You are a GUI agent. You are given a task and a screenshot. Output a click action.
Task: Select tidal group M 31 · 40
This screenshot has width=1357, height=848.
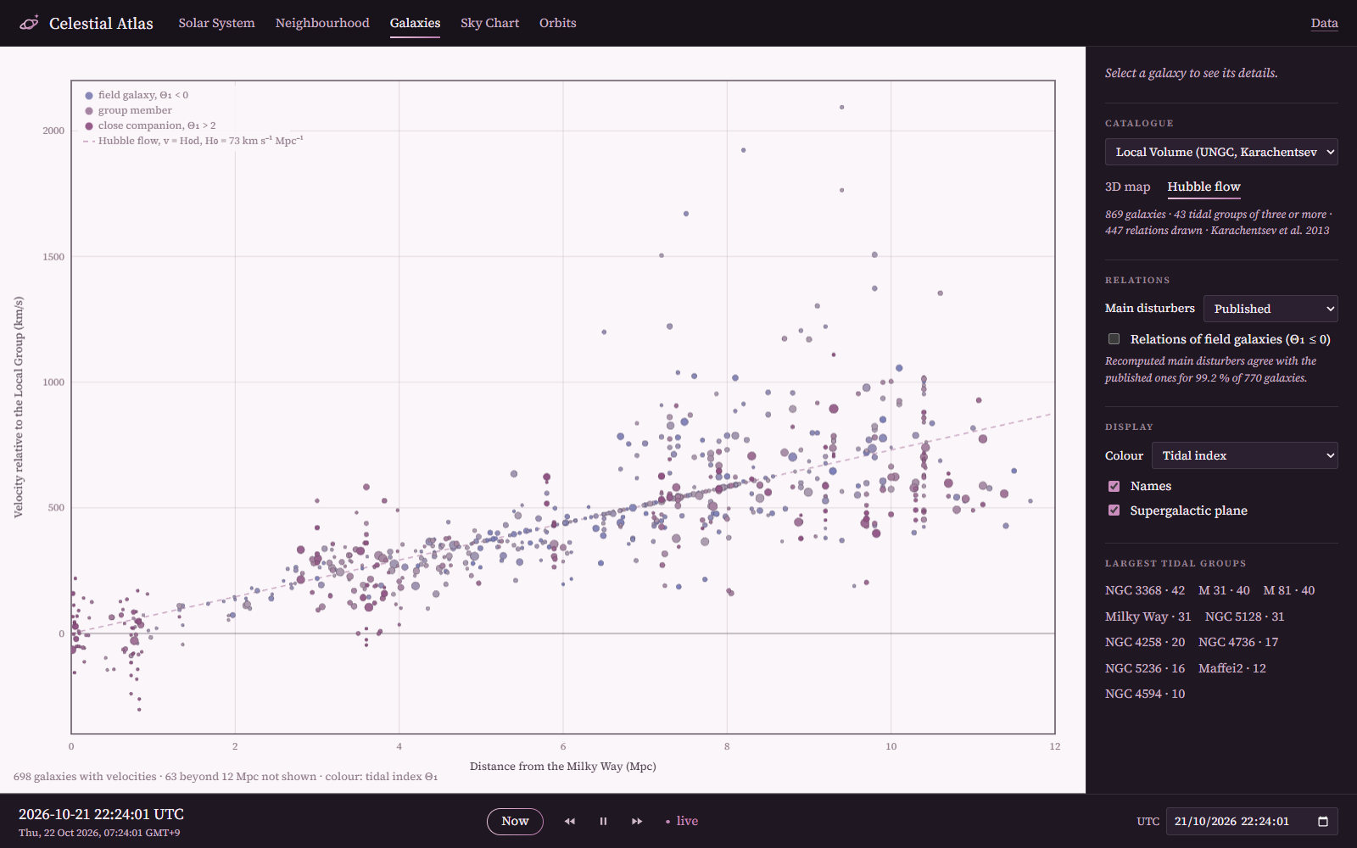click(x=1224, y=590)
